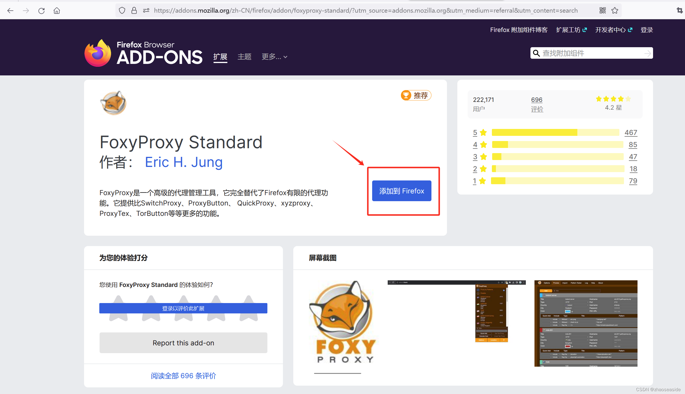Open the Foxy Proxy logo screenshot thumbnail

pos(342,322)
